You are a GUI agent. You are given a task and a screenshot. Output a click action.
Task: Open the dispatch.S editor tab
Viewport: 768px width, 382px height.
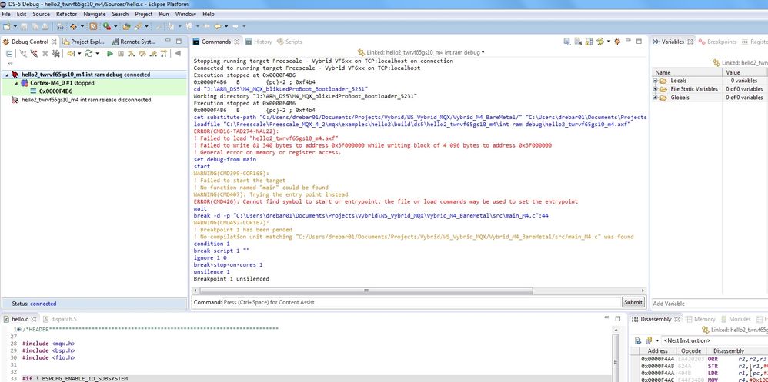pyautogui.click(x=60, y=319)
